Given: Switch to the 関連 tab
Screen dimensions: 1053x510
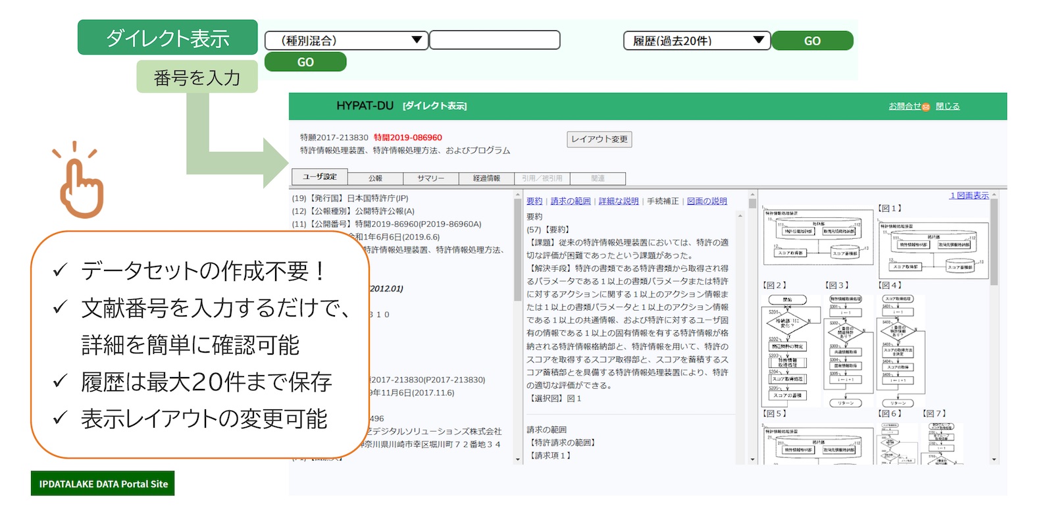Looking at the screenshot, I should (598, 178).
